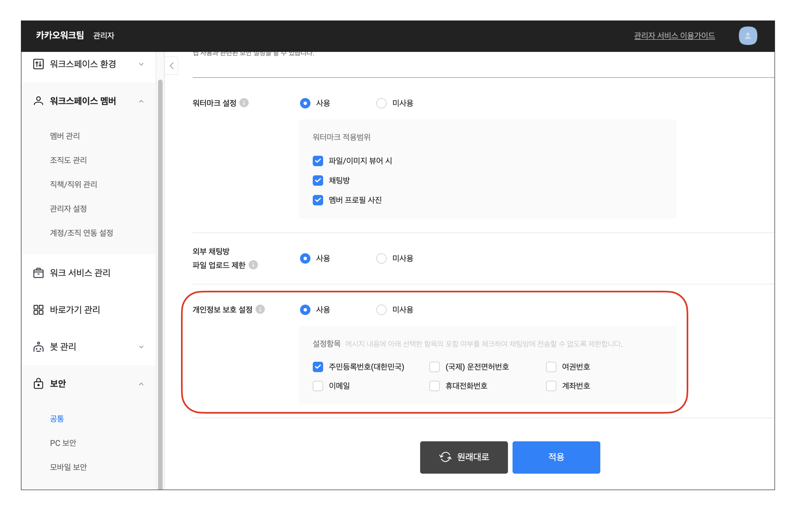
Task: Select 미사용 for 개인정보 보호 설정
Action: tap(381, 310)
